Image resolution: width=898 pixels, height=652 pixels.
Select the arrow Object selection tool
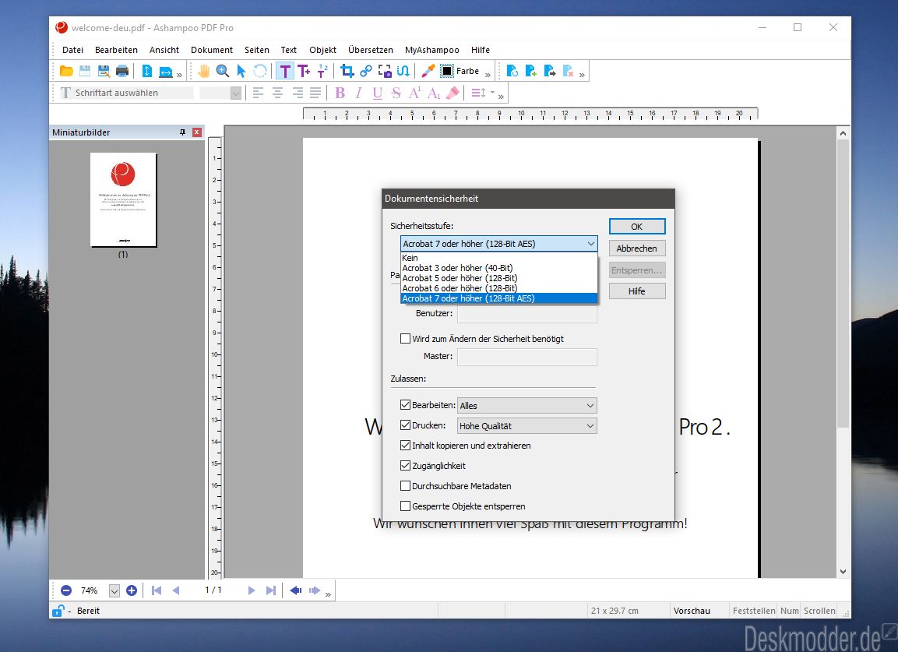241,71
